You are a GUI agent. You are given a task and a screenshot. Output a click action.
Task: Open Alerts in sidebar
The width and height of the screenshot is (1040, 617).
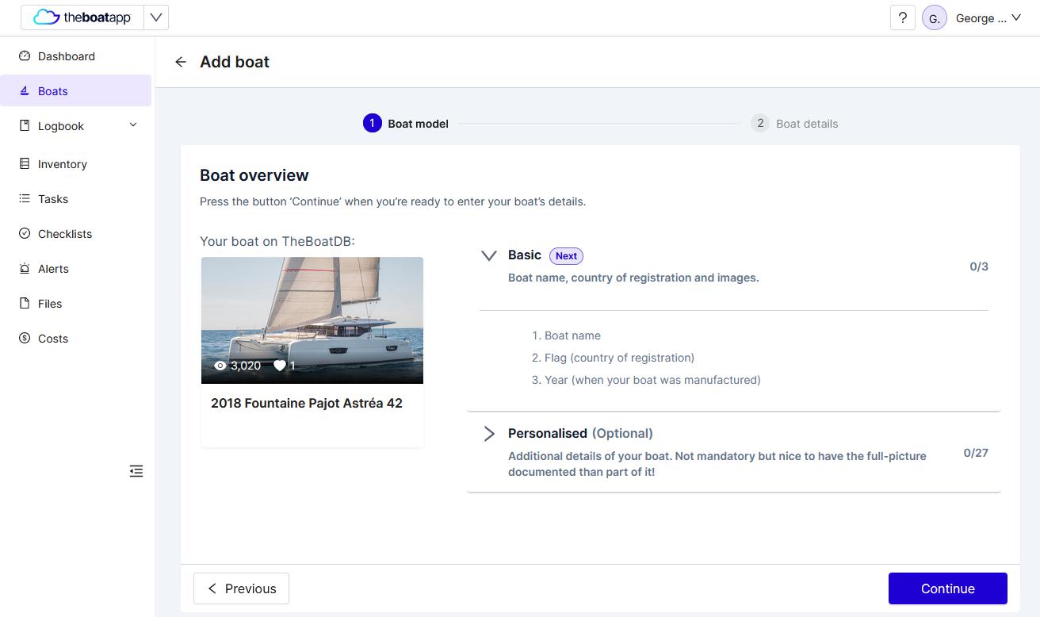point(76,269)
